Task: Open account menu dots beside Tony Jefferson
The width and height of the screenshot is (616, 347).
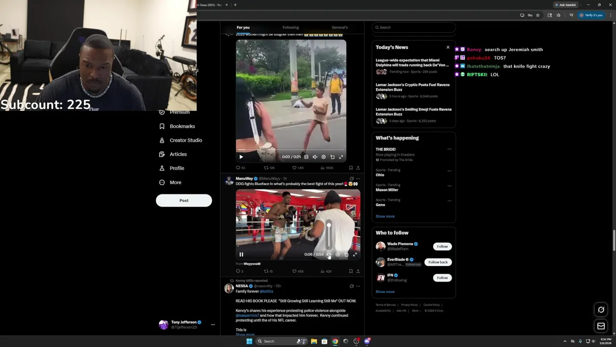Action: (213, 324)
